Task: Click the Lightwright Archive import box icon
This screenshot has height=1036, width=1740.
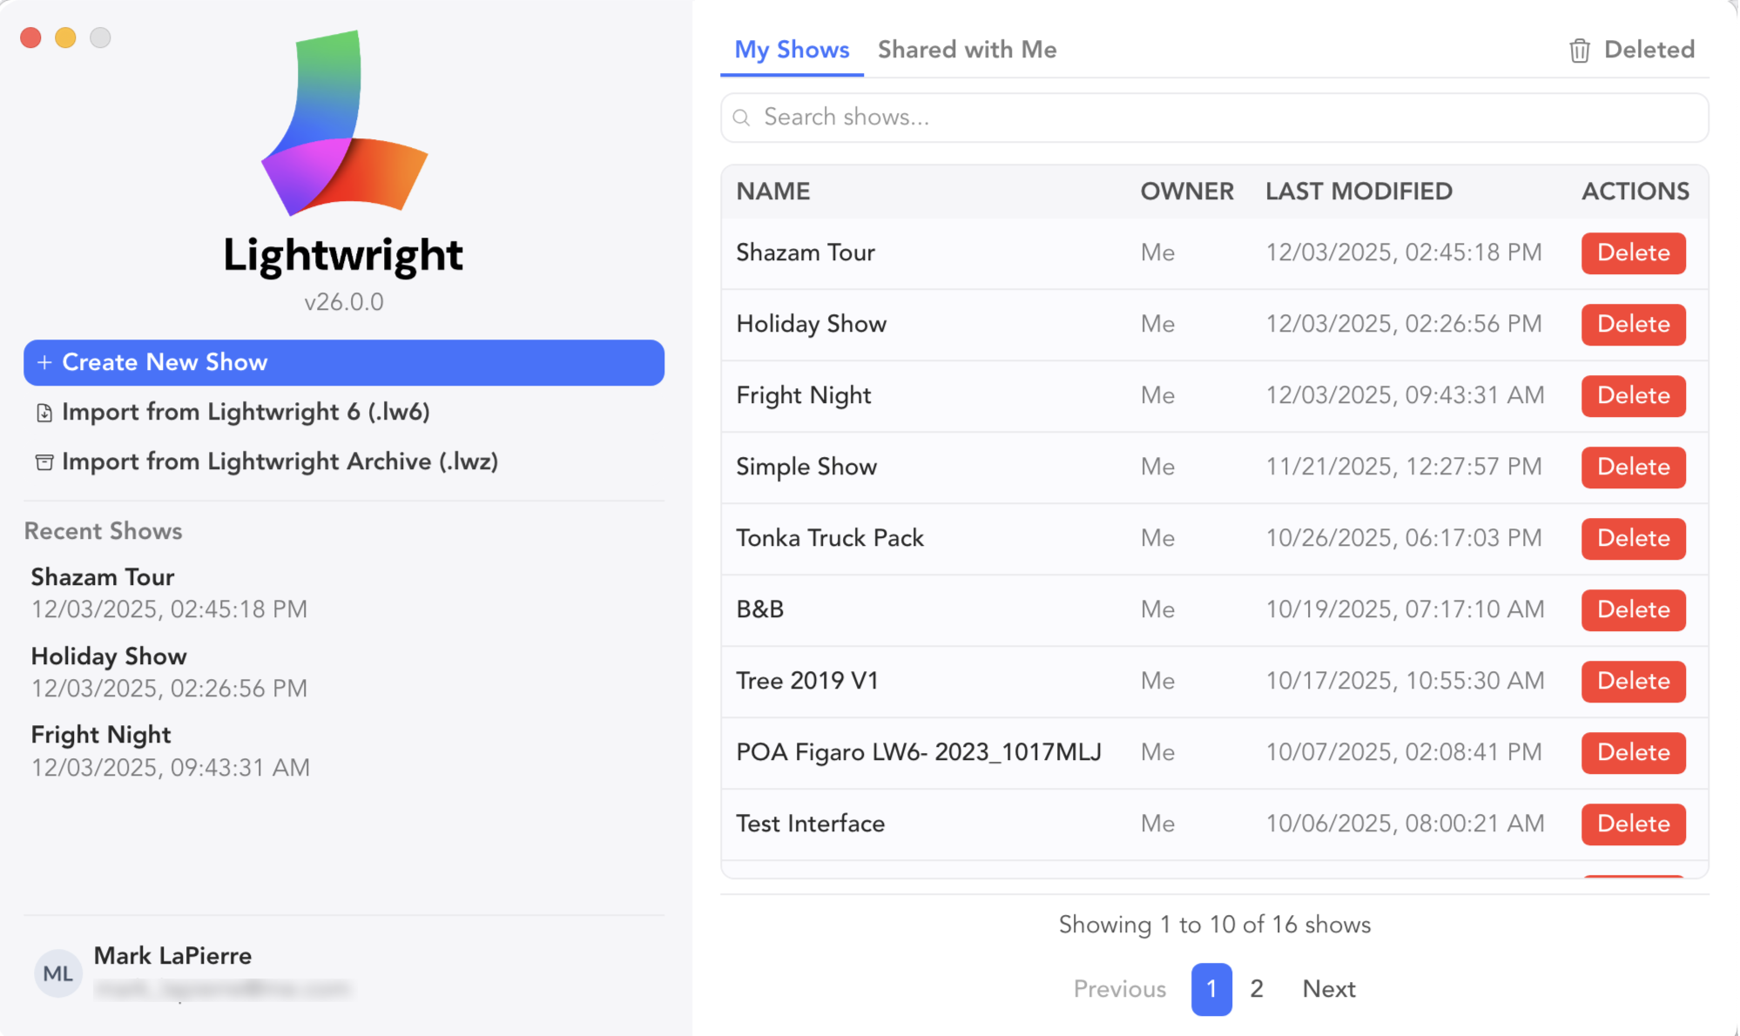Action: [x=44, y=462]
